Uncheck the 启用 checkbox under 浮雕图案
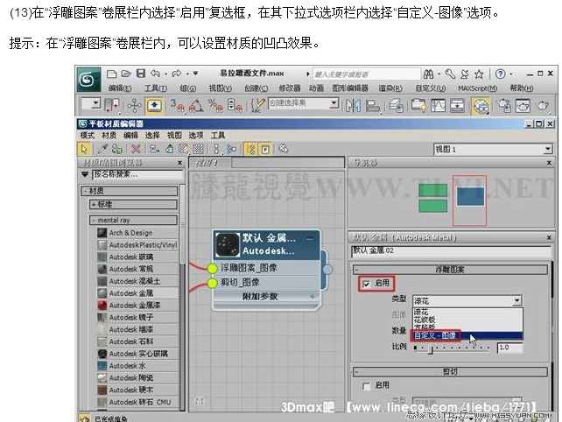 366,284
